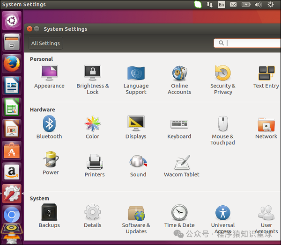The height and width of the screenshot is (245, 281).
Task: Open the sound volume indicator
Action: click(x=258, y=4)
